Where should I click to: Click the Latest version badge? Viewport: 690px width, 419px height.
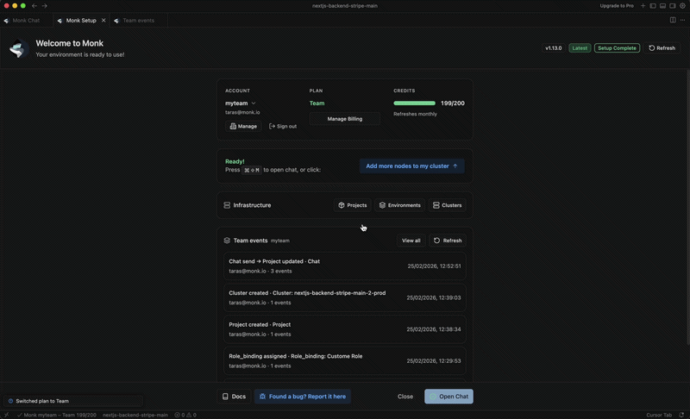coord(580,48)
